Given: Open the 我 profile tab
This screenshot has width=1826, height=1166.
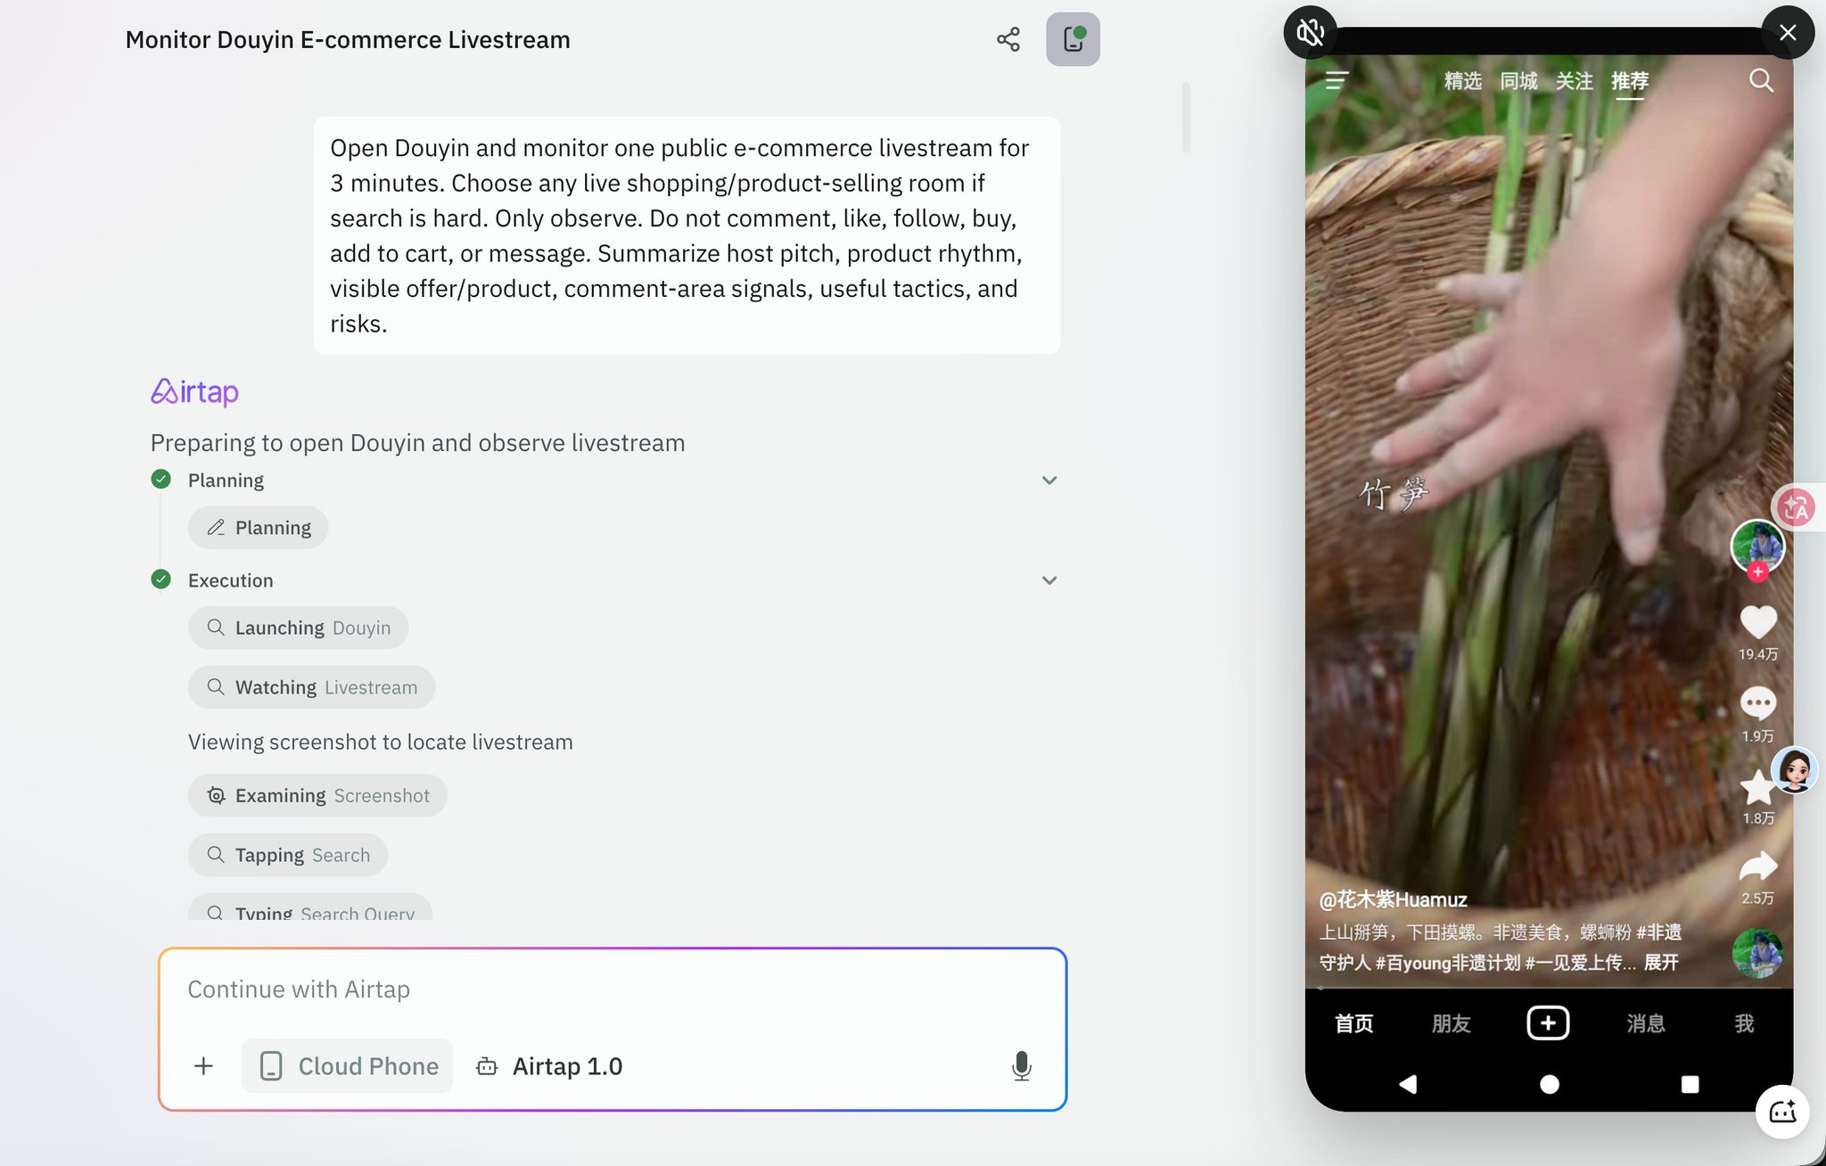Looking at the screenshot, I should tap(1744, 1023).
